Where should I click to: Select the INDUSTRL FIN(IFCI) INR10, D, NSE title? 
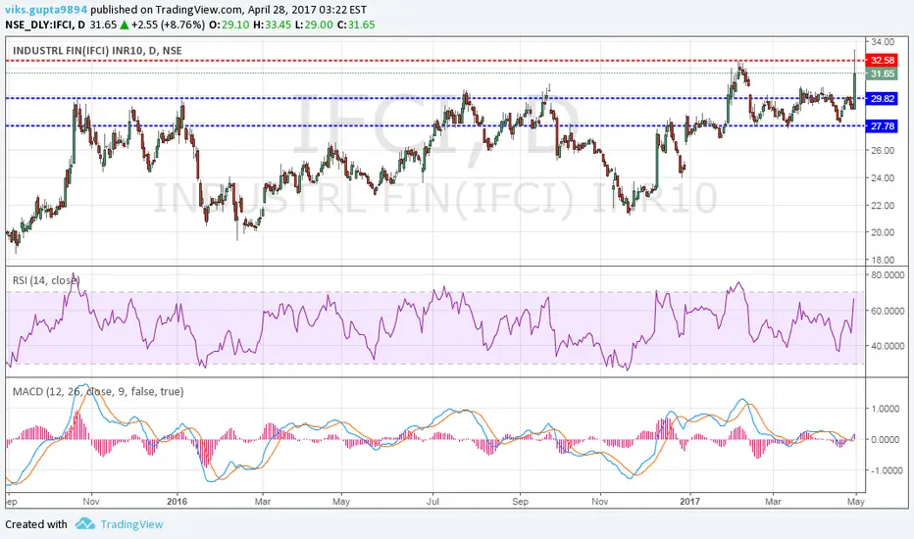pos(97,51)
